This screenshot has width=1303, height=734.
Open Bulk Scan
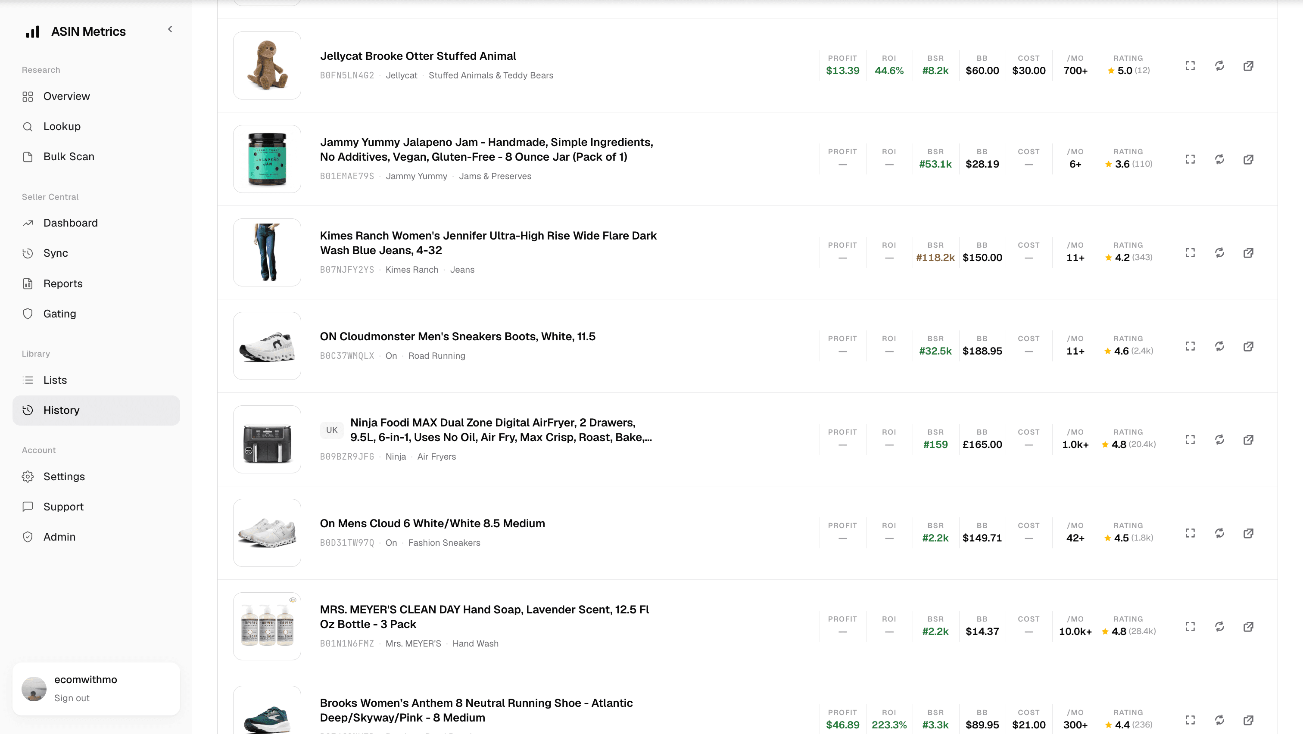[96, 157]
